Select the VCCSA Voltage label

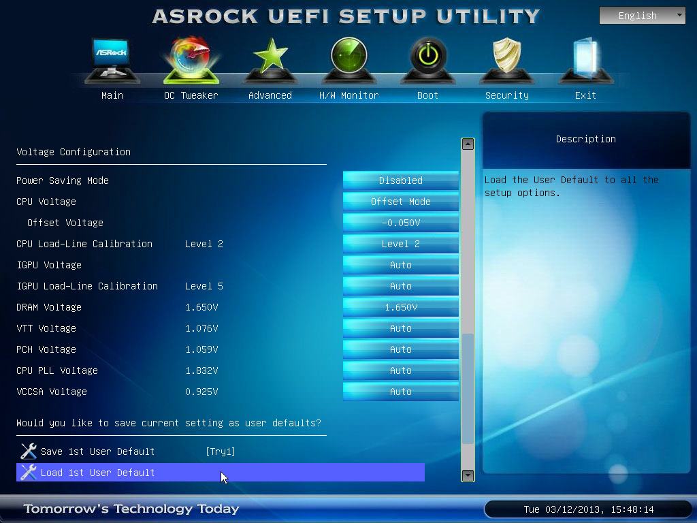coord(52,392)
